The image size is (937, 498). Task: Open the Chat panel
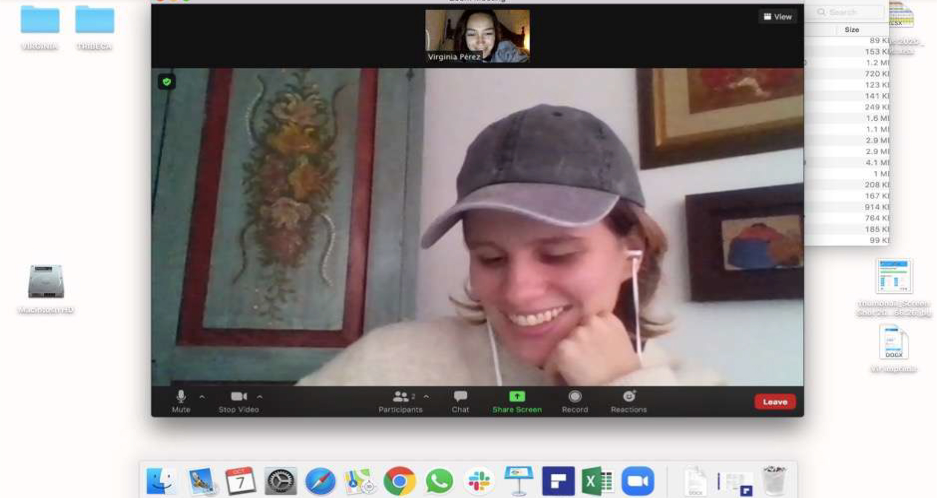coord(460,401)
